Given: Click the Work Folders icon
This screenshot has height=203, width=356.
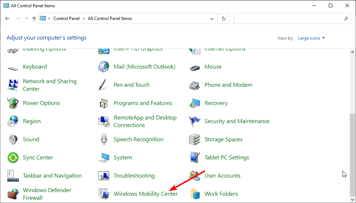Looking at the screenshot, I should pyautogui.click(x=195, y=194).
